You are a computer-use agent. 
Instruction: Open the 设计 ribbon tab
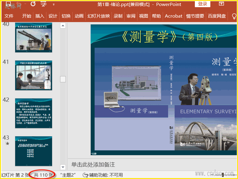coord(53,16)
